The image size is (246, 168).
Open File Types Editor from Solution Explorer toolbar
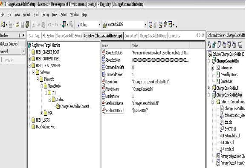pyautogui.click(x=219, y=45)
